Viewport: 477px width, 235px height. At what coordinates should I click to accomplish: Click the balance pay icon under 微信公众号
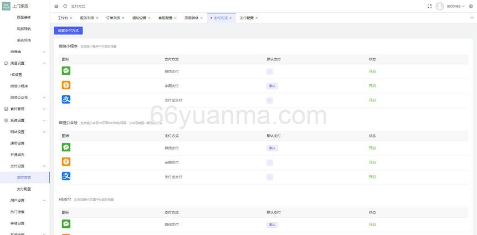[x=66, y=162]
